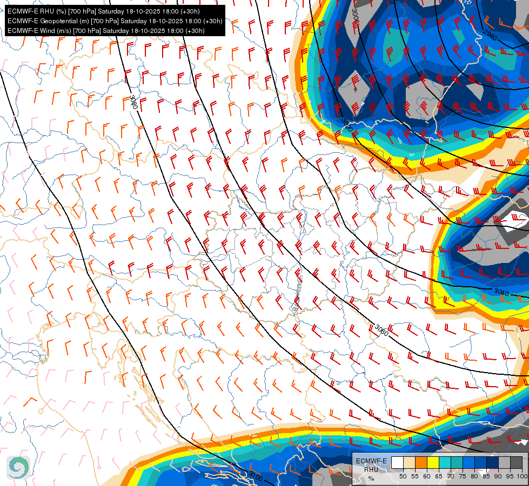Select the yellow 60-65% legend swatch
The width and height of the screenshot is (529, 486).
click(x=433, y=462)
